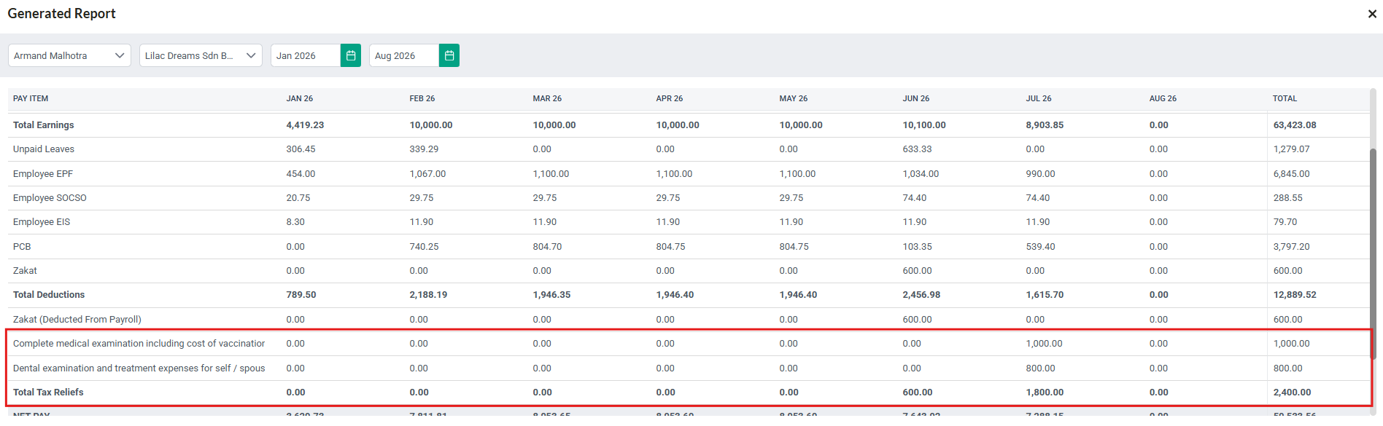The height and width of the screenshot is (426, 1383).
Task: Click Total Earnings June value 10,100.00
Action: point(924,125)
